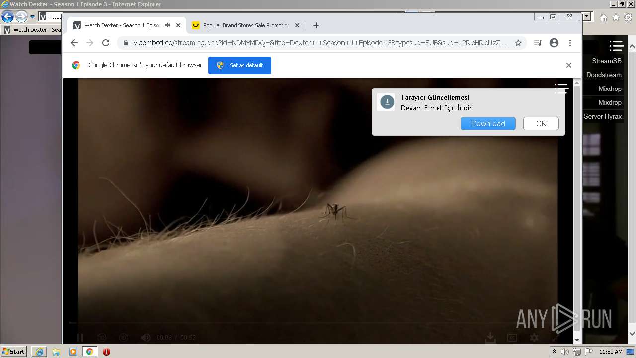Open Internet Explorer favorites star
Screen dimensions: 636x358
[616, 17]
